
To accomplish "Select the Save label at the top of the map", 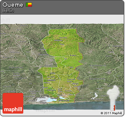I will pos(62,25).
